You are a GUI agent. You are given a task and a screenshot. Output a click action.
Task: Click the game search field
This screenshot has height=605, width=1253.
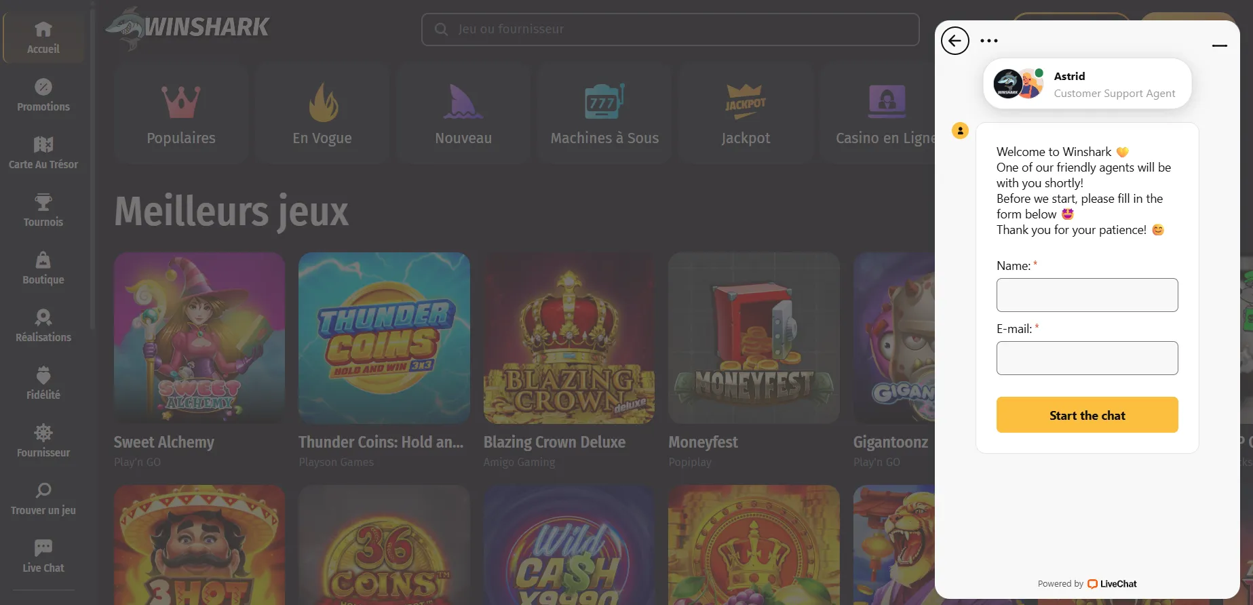[x=670, y=29]
